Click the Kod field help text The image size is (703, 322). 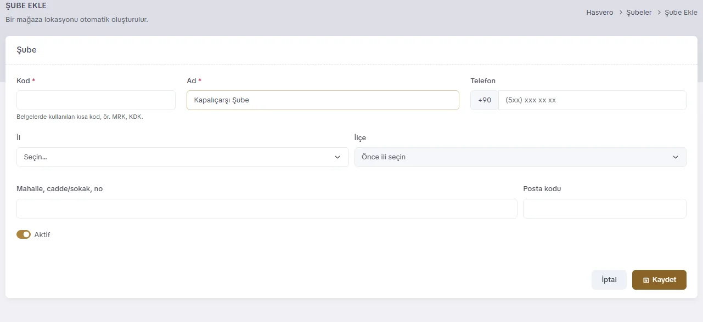[x=80, y=117]
